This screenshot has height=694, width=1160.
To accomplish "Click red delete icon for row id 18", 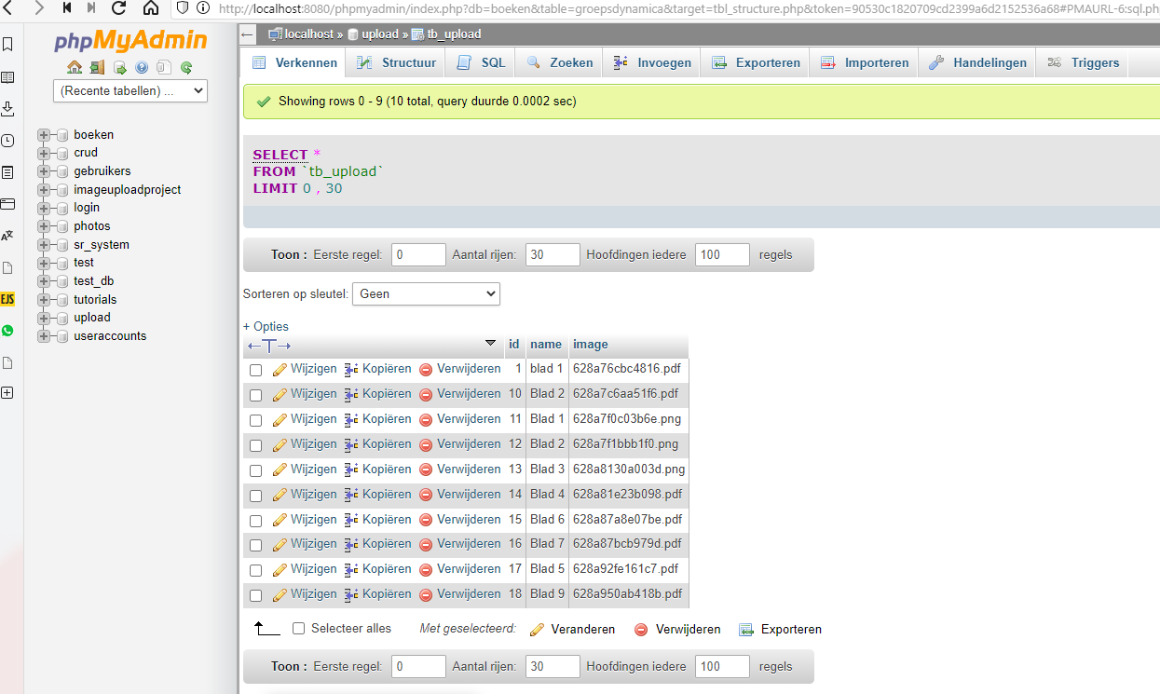I will tap(426, 594).
